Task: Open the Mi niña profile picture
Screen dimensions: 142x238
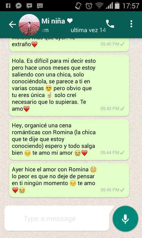Action: pos(29,25)
